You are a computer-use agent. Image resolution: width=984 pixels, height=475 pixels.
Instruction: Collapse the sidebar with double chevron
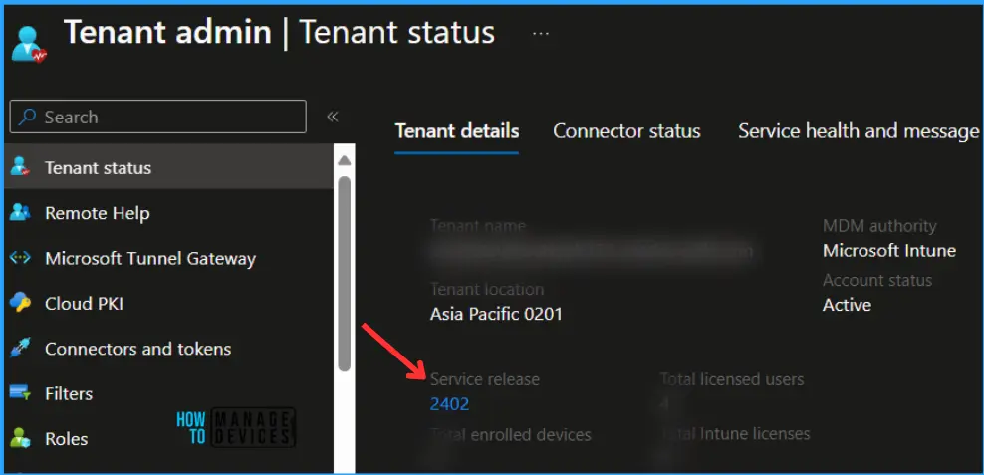(x=333, y=117)
